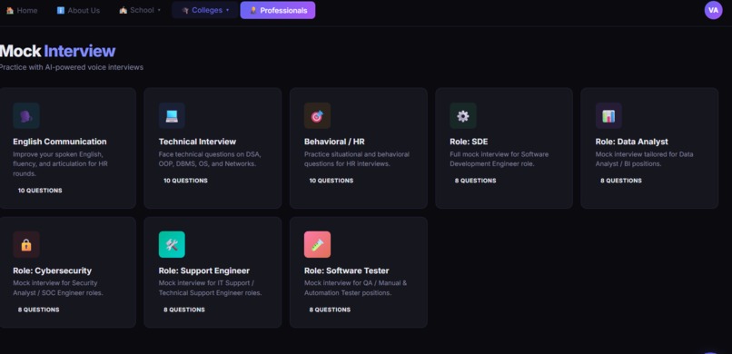
Task: Select the Professionals tab
Action: tap(278, 10)
